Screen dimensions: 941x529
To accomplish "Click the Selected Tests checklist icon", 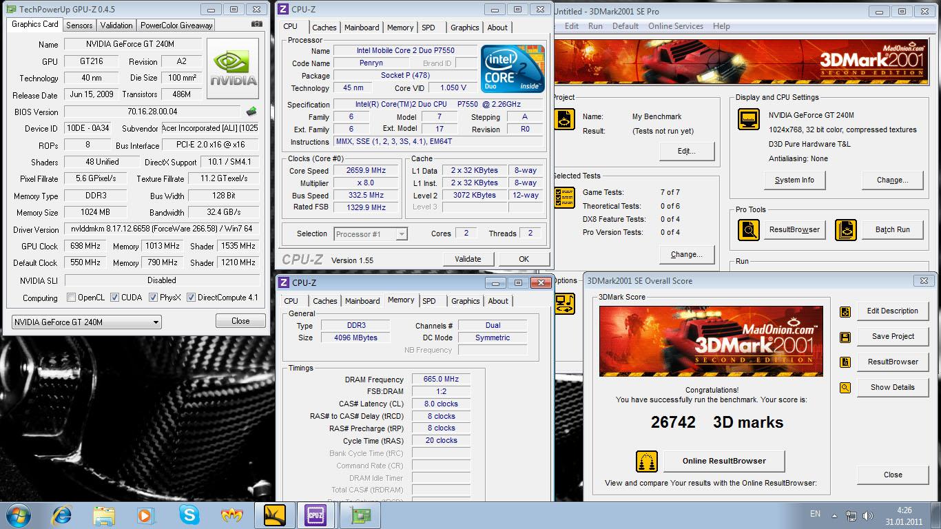I will tap(564, 197).
